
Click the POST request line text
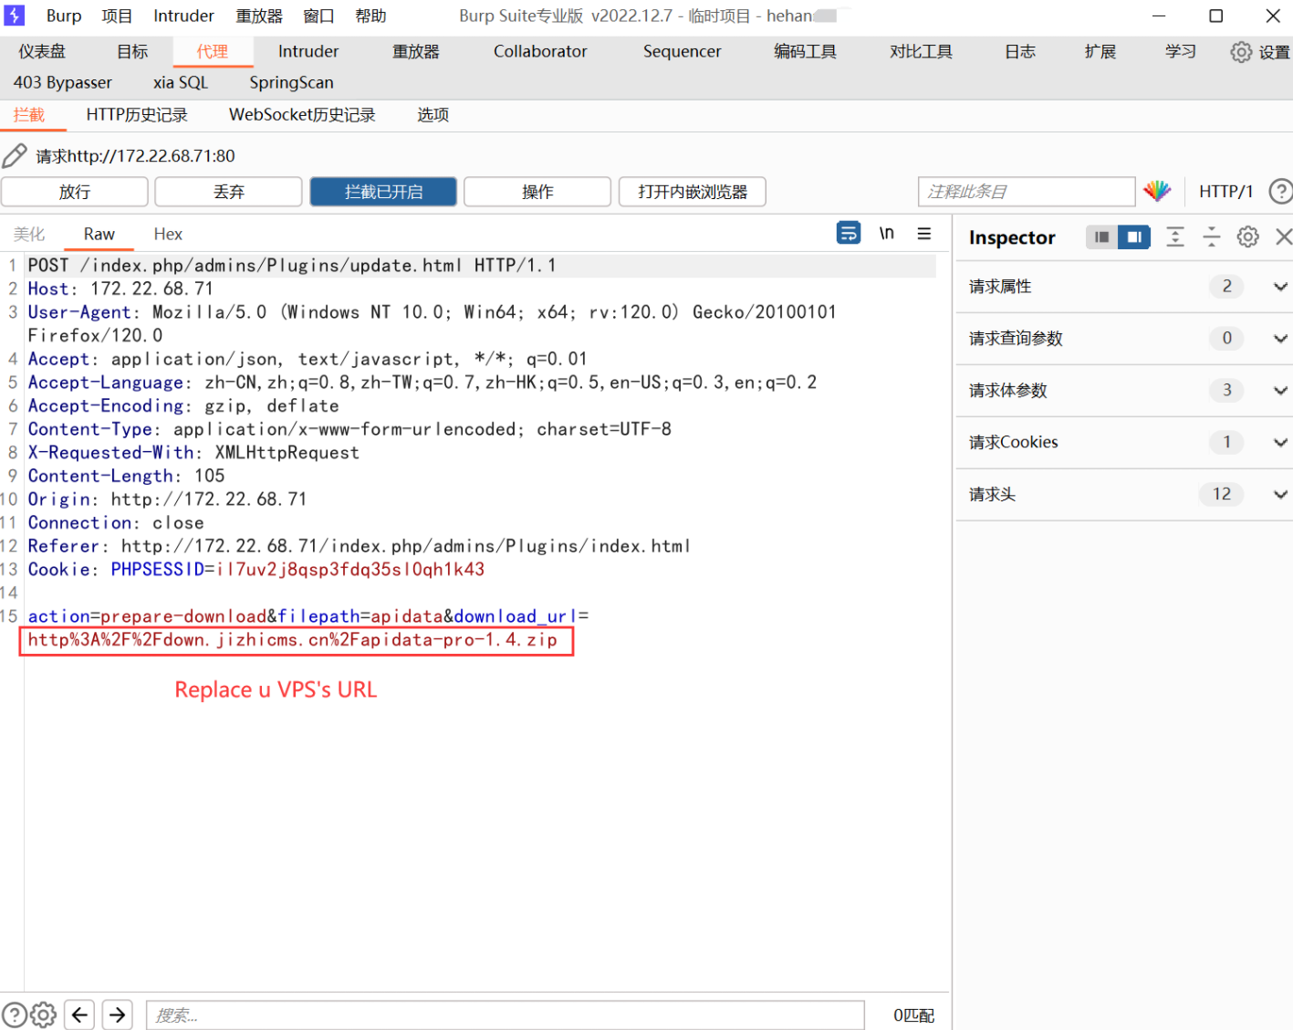pyautogui.click(x=292, y=266)
